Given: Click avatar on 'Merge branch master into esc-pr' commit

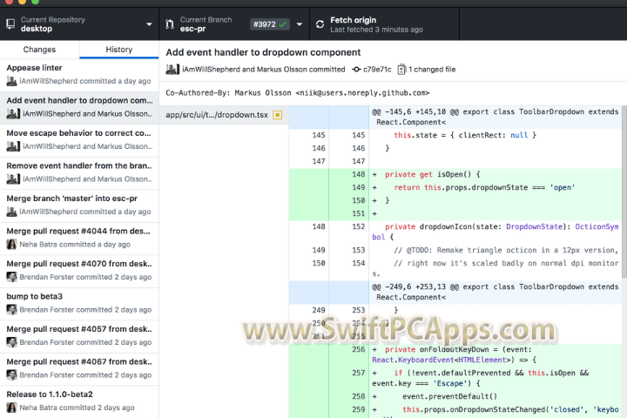Looking at the screenshot, I should 11,212.
